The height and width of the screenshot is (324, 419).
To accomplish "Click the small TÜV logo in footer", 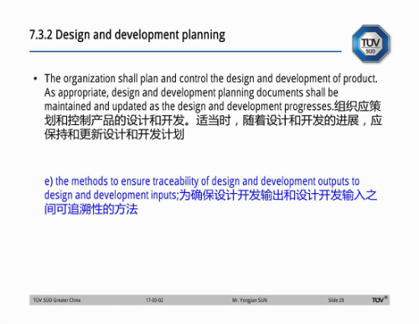I will tap(380, 300).
